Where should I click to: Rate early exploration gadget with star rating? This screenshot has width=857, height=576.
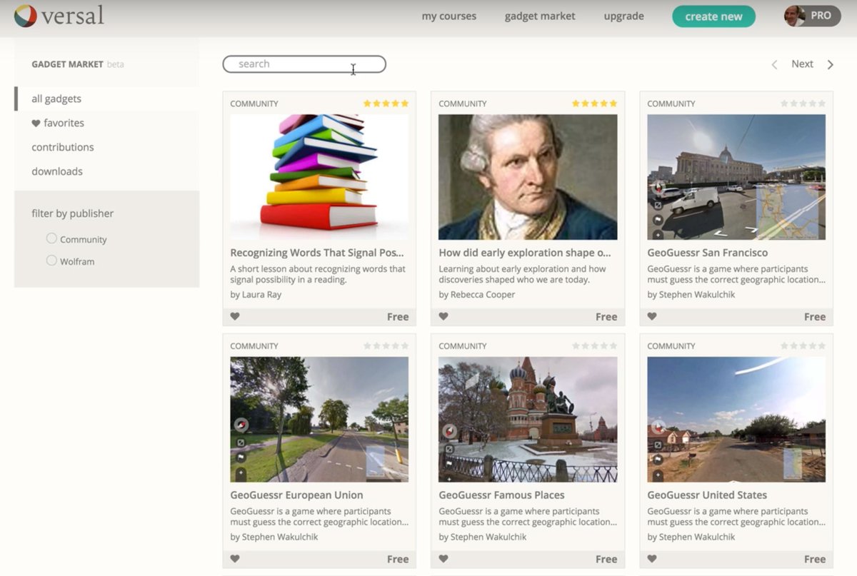(x=594, y=103)
